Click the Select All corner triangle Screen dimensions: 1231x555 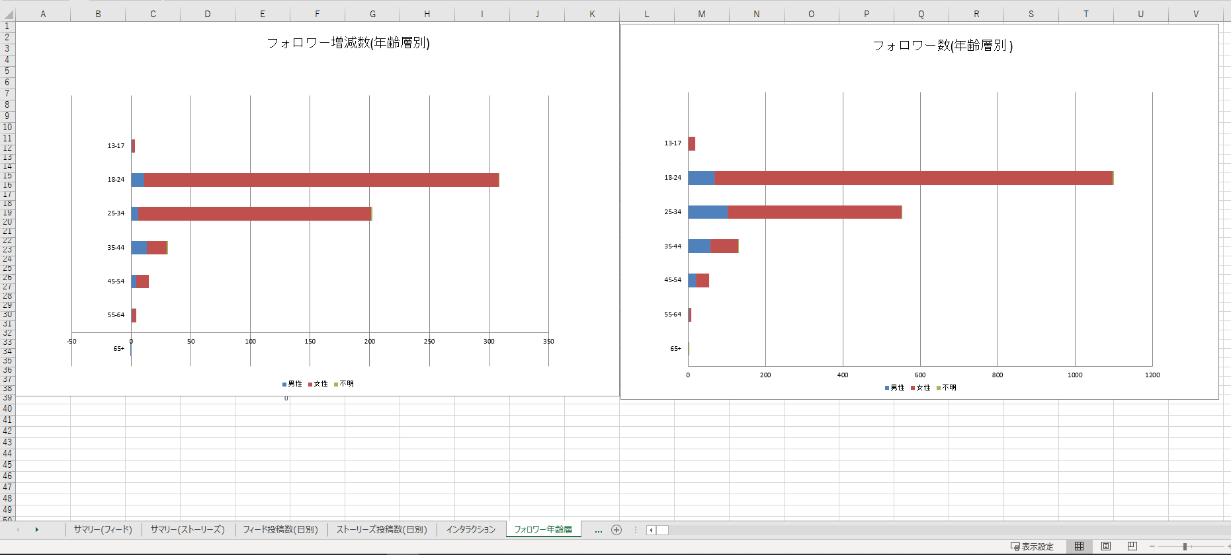(x=8, y=14)
